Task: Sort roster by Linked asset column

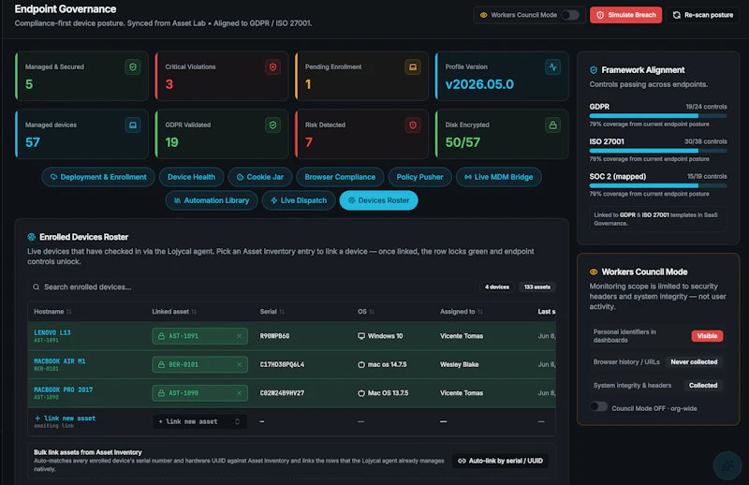Action: point(174,312)
